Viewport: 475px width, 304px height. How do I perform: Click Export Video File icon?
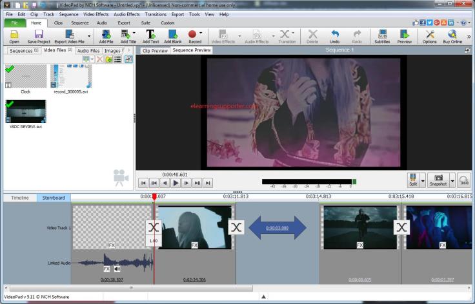69,37
